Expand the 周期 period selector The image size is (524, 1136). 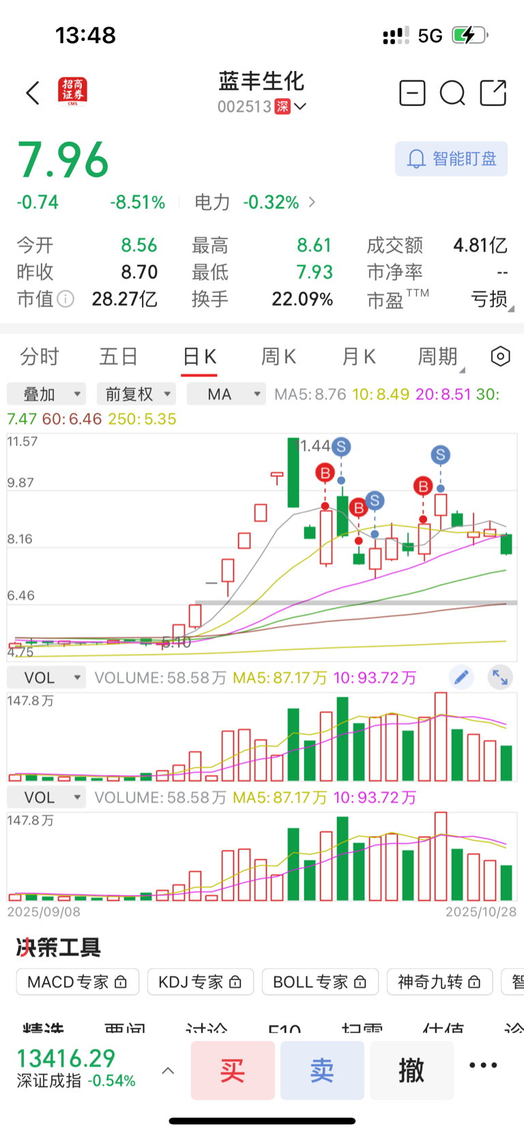[441, 357]
